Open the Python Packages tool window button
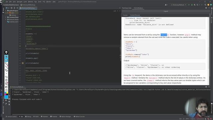 [x=65, y=117]
